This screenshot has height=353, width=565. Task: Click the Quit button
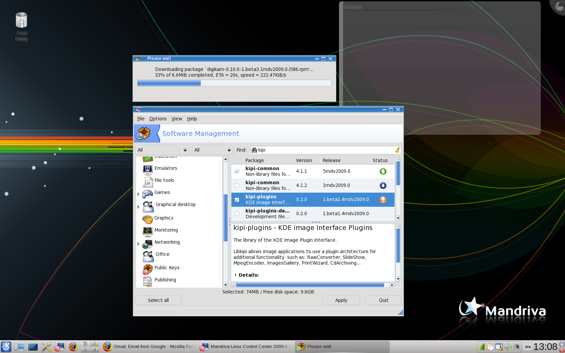(384, 300)
